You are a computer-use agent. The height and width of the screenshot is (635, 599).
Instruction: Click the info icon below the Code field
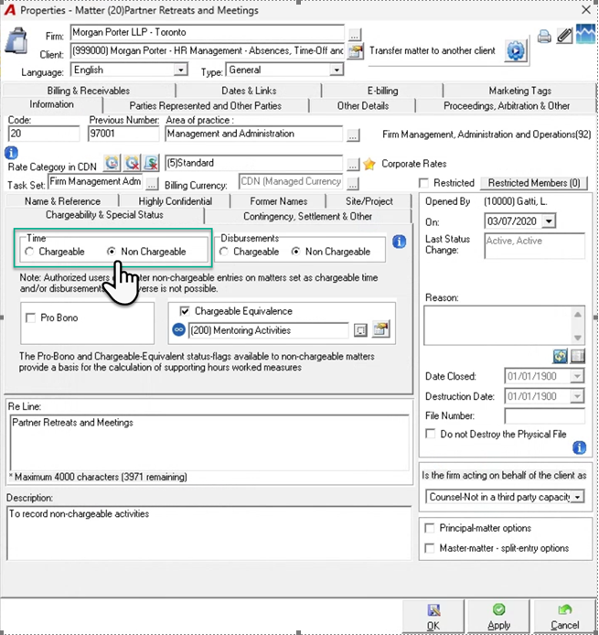tap(11, 153)
